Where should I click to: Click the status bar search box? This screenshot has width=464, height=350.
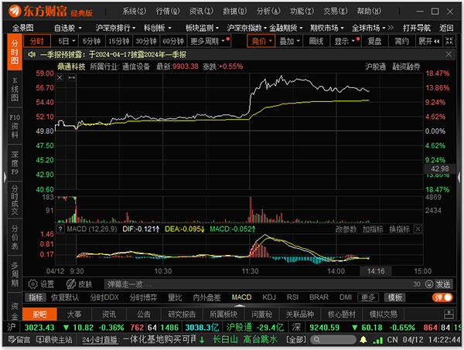[333, 340]
